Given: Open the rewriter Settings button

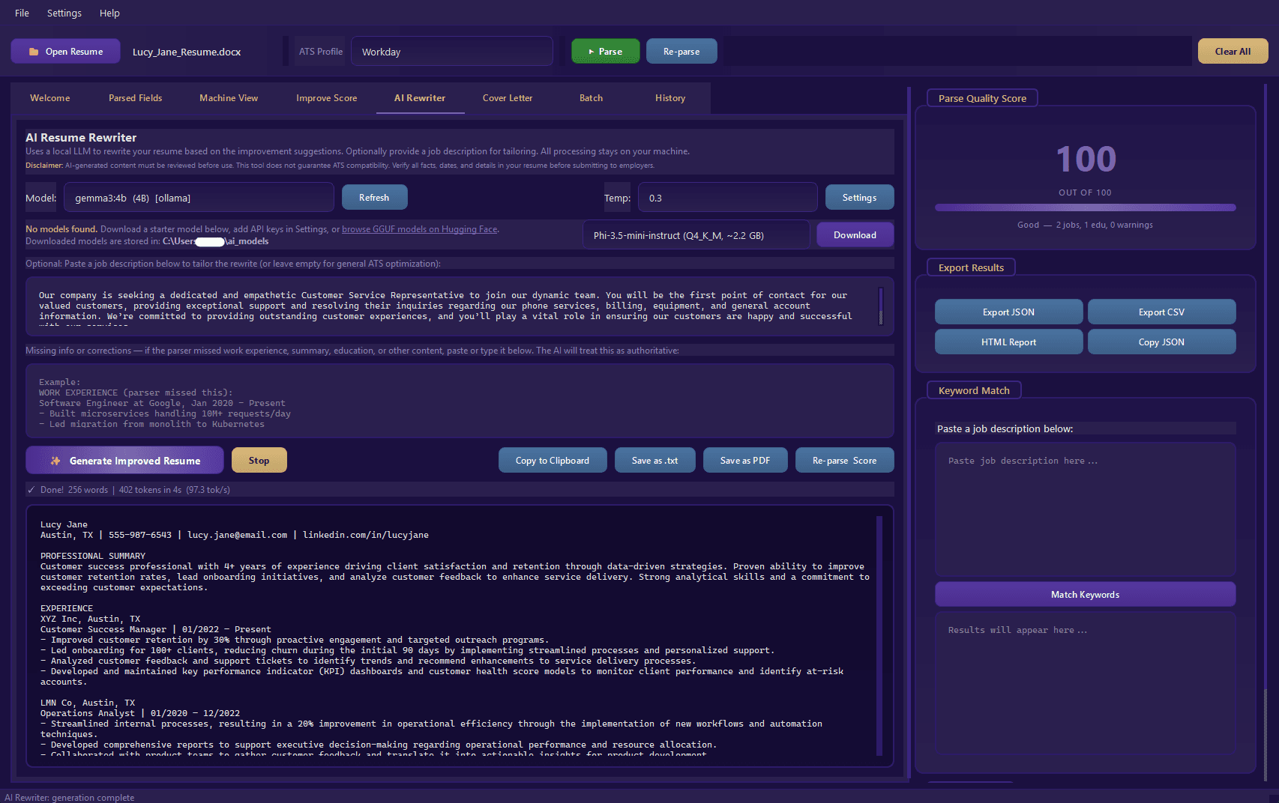Looking at the screenshot, I should 859,198.
